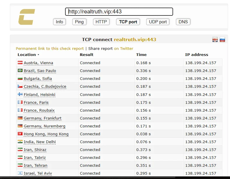The height and width of the screenshot is (179, 230).
Task: Open Germany, Nuremberg node details
Action: [x=44, y=126]
